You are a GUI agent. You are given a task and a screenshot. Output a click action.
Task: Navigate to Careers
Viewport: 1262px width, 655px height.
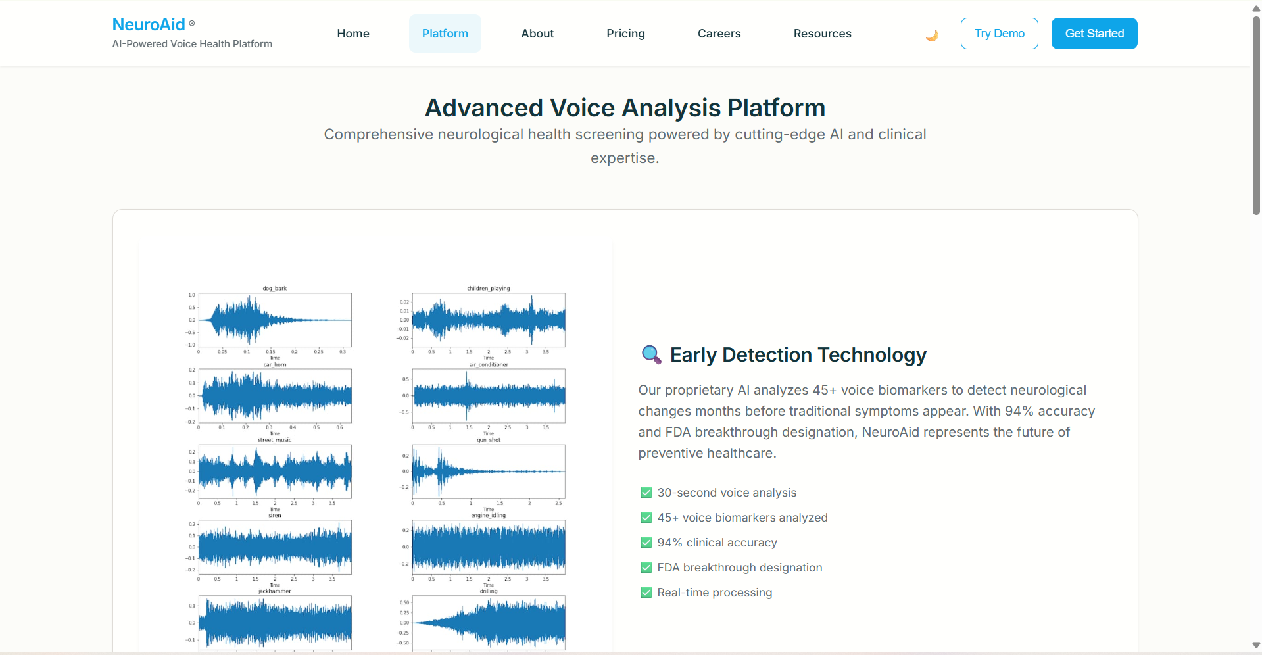pyautogui.click(x=719, y=34)
